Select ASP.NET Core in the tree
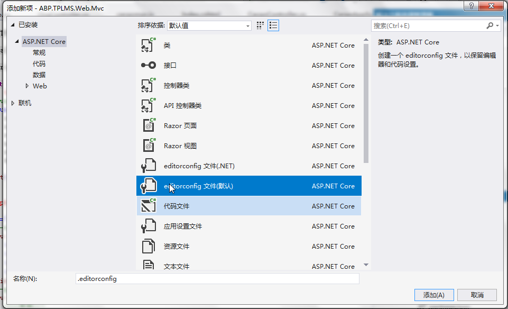This screenshot has width=508, height=309. 44,41
